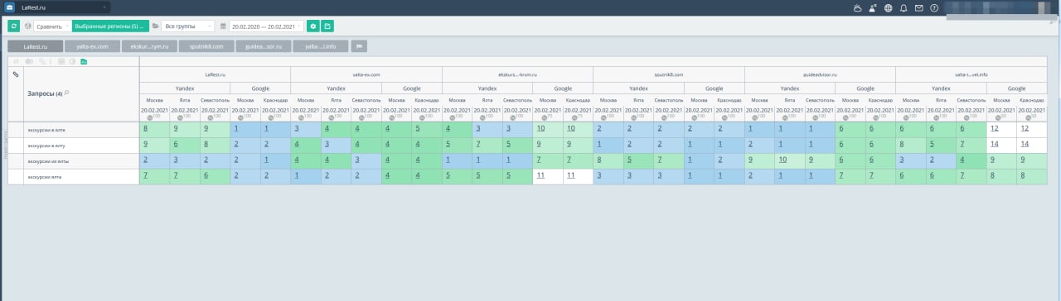Click the green refresh button
Viewport: 1061px width, 301px height.
(14, 26)
